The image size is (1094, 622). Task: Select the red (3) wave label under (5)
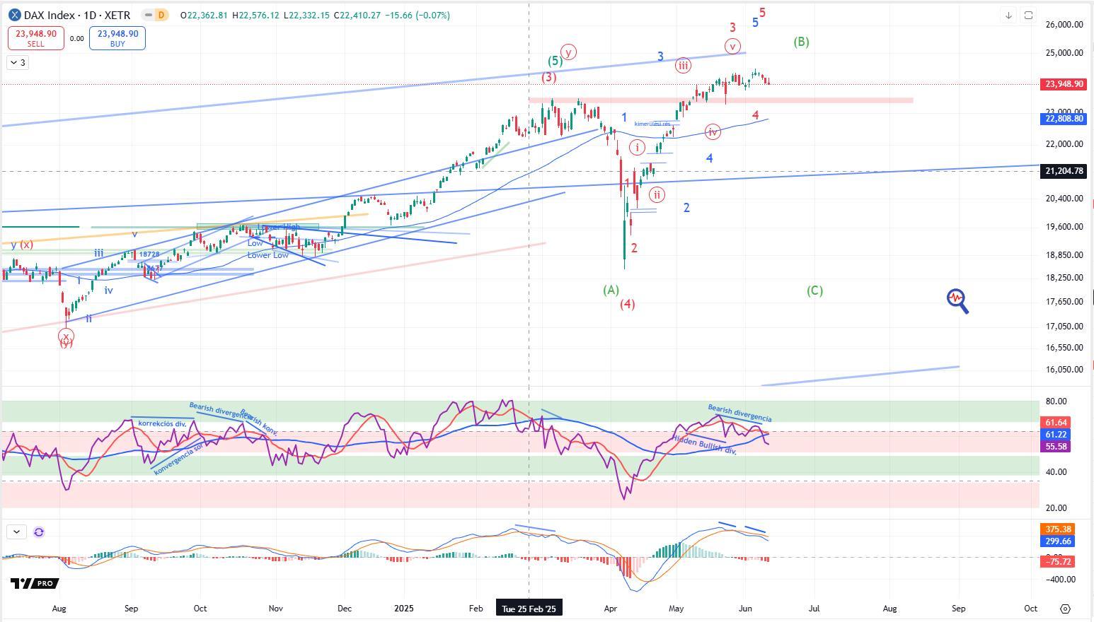549,77
